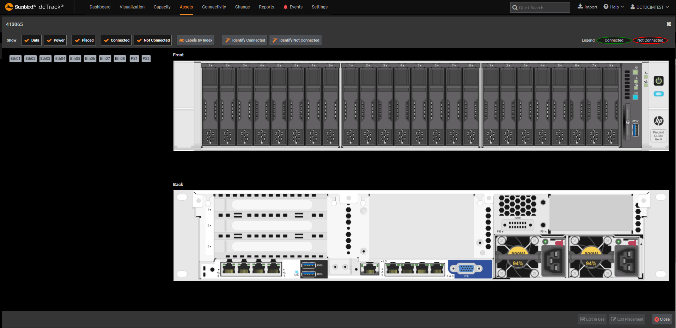The image size is (676, 328).
Task: Click the green Connected legend oval
Action: tap(614, 40)
